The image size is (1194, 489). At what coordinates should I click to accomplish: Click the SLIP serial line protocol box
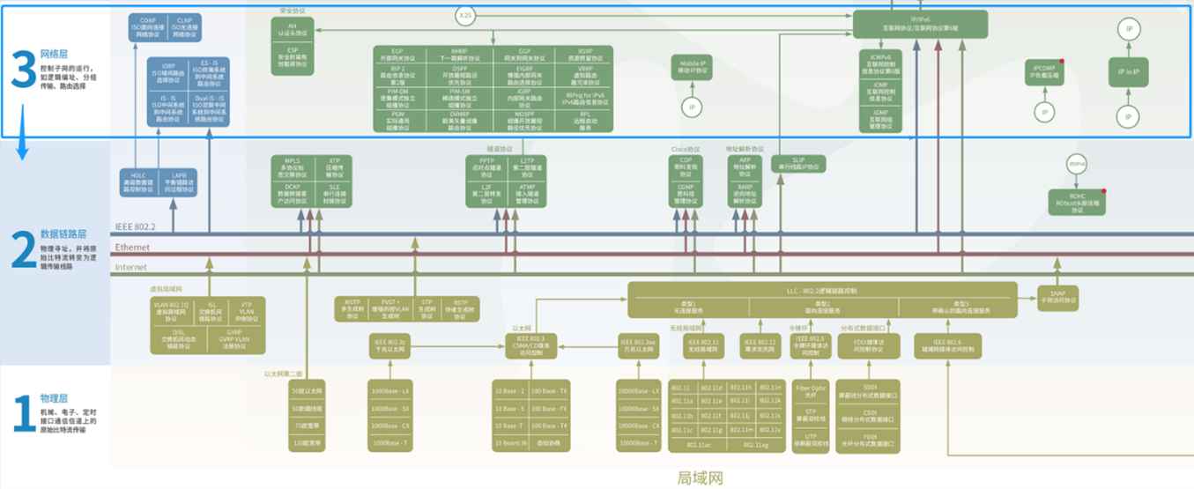[797, 163]
